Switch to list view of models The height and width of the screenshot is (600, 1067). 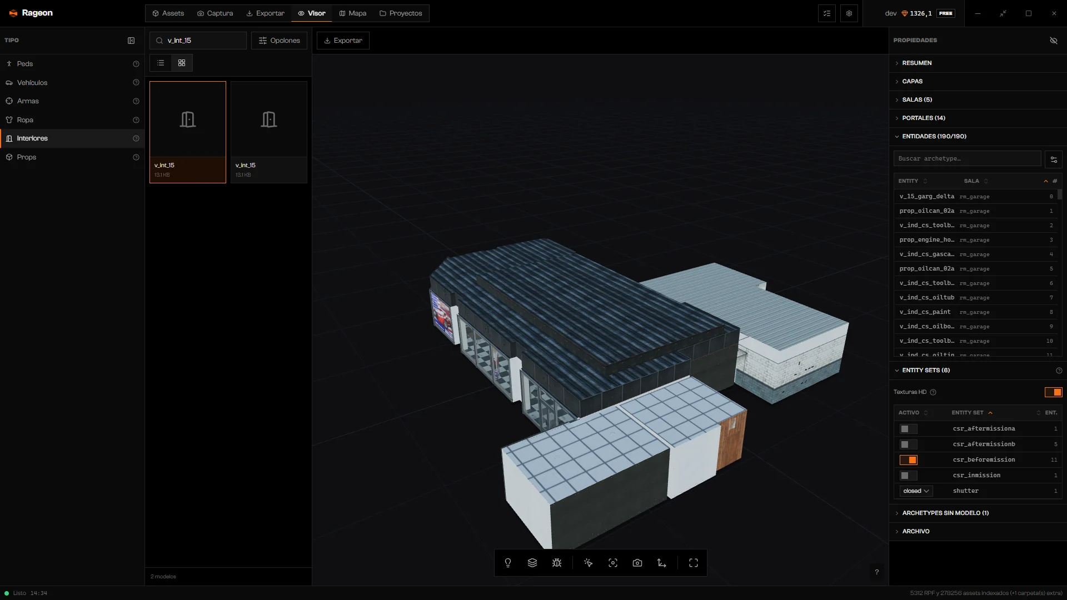click(161, 63)
